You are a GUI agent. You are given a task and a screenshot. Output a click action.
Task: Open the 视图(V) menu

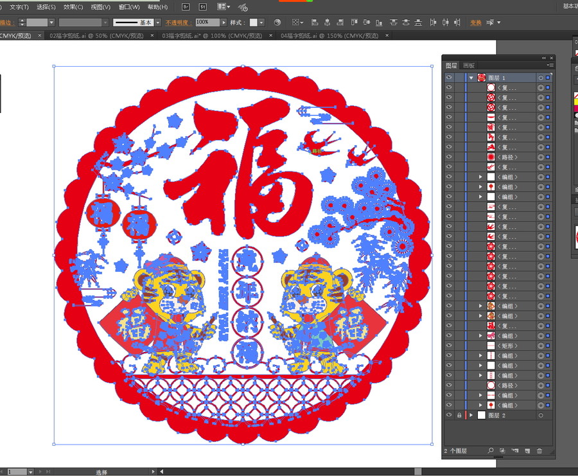[x=101, y=7]
